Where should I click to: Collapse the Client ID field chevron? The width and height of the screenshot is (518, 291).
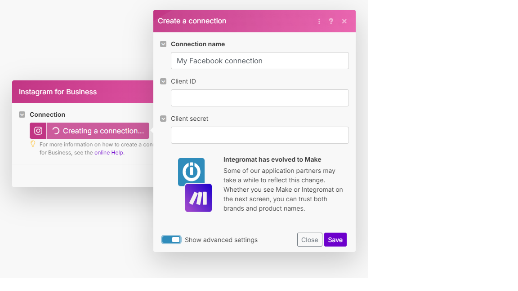[x=163, y=81]
